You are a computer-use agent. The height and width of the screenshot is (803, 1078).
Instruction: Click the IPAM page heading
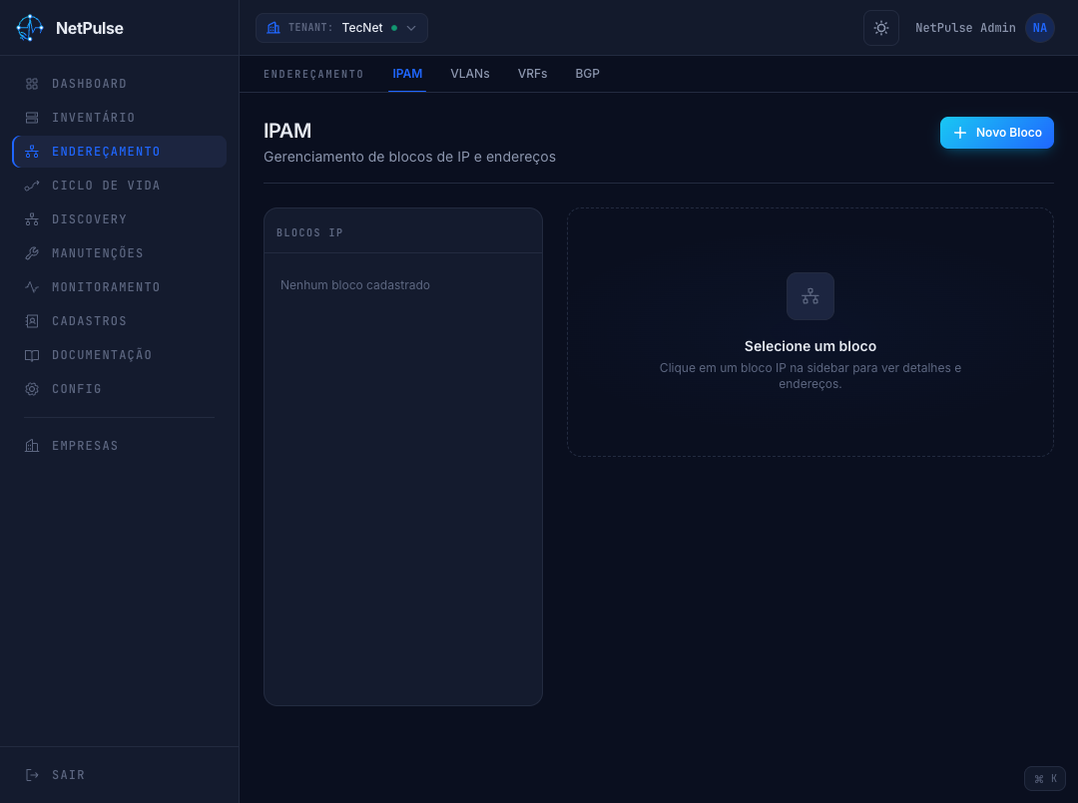click(287, 131)
